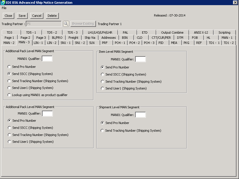Switch to the PO4 - 1 tab

coord(120,43)
